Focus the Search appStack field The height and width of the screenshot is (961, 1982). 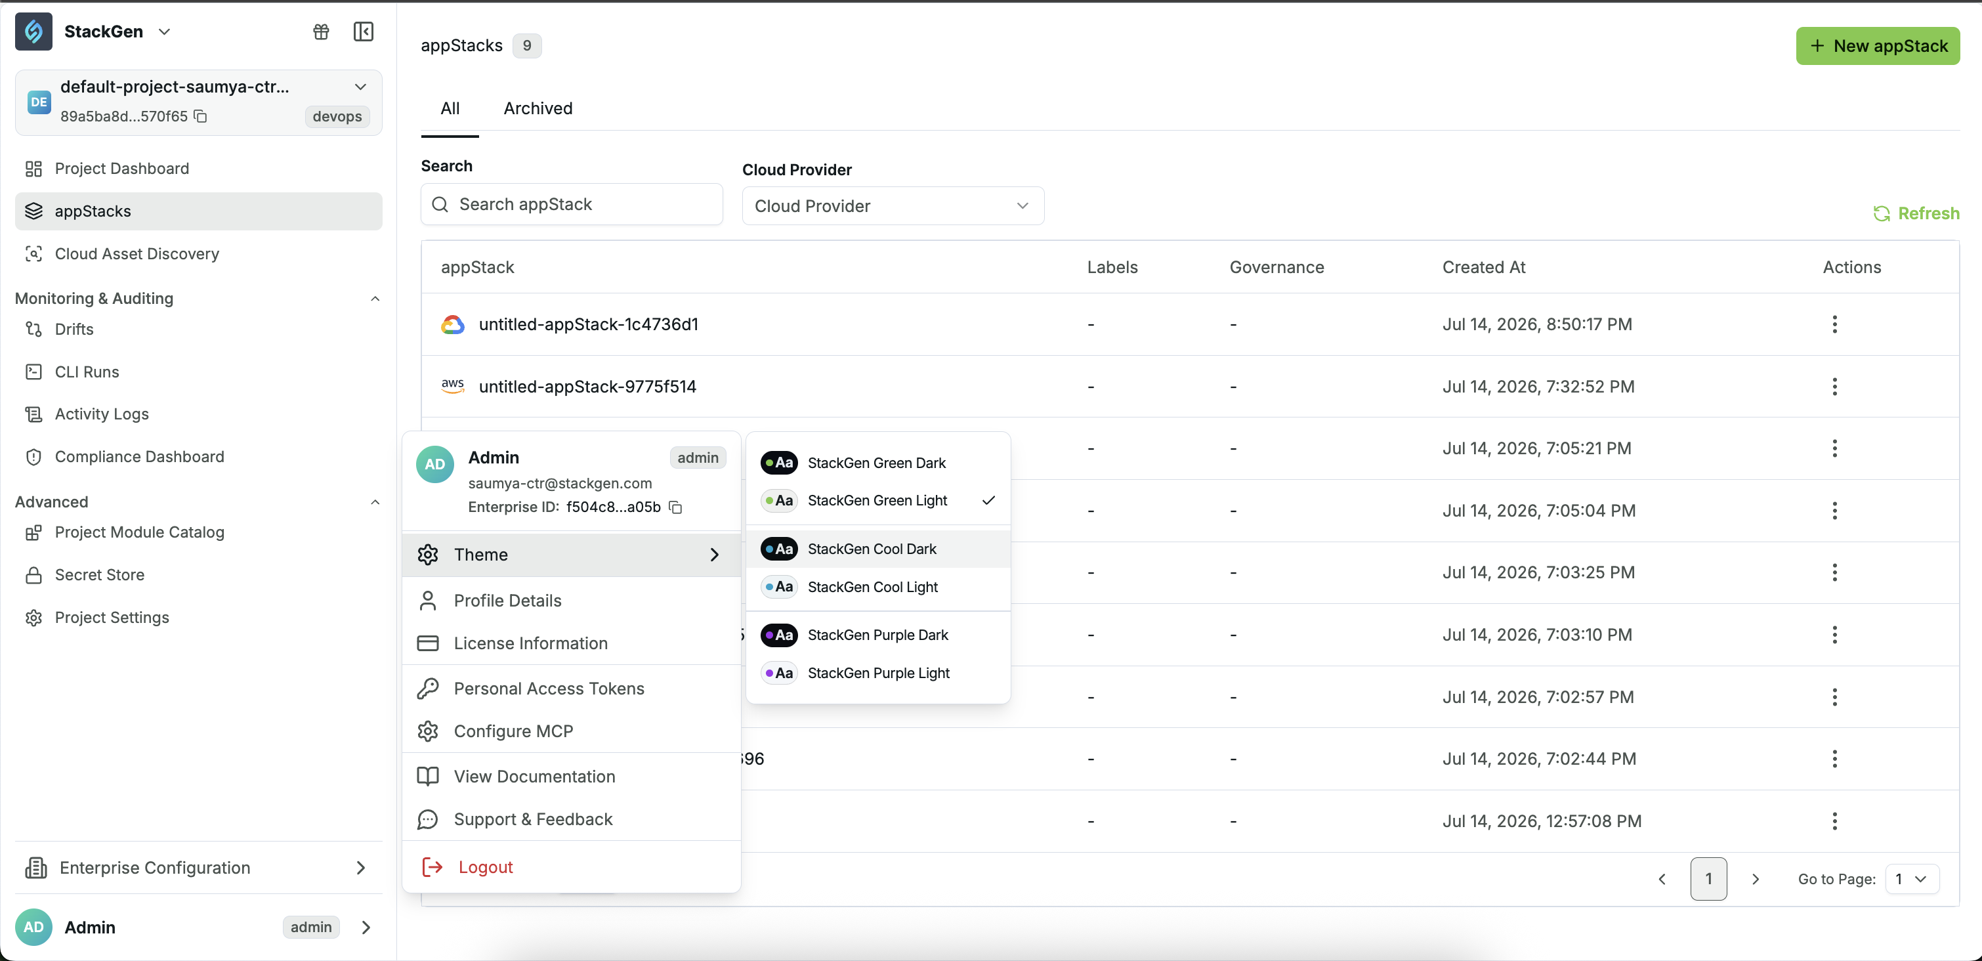pos(571,204)
